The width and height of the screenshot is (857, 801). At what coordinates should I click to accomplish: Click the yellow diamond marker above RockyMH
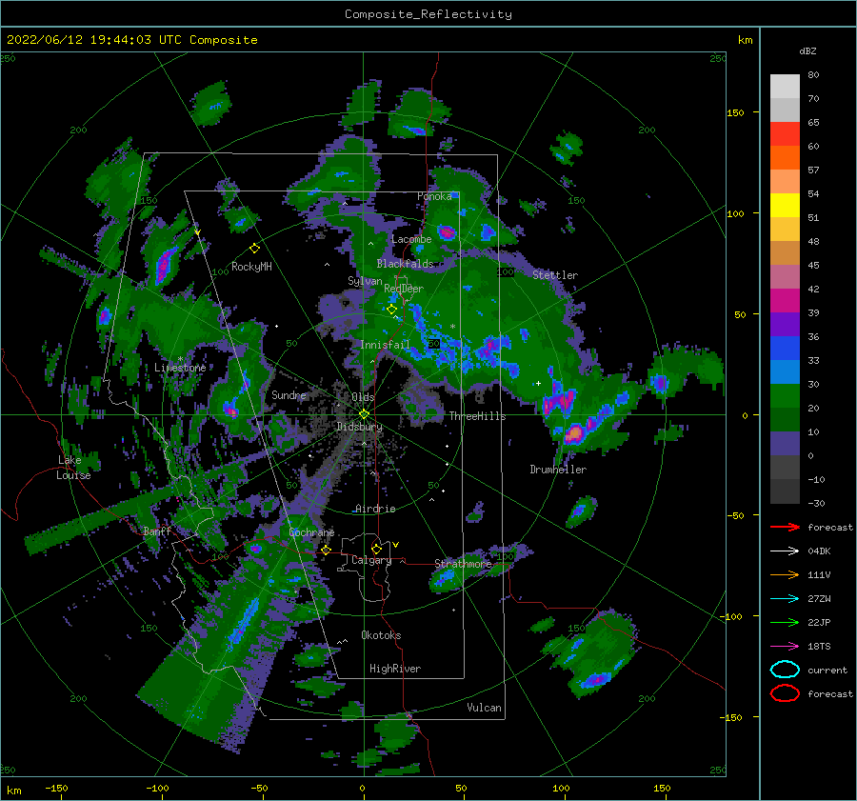pos(254,249)
